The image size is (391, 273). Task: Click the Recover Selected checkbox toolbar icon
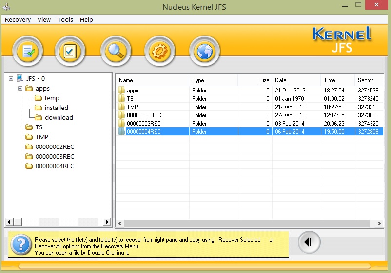click(70, 51)
